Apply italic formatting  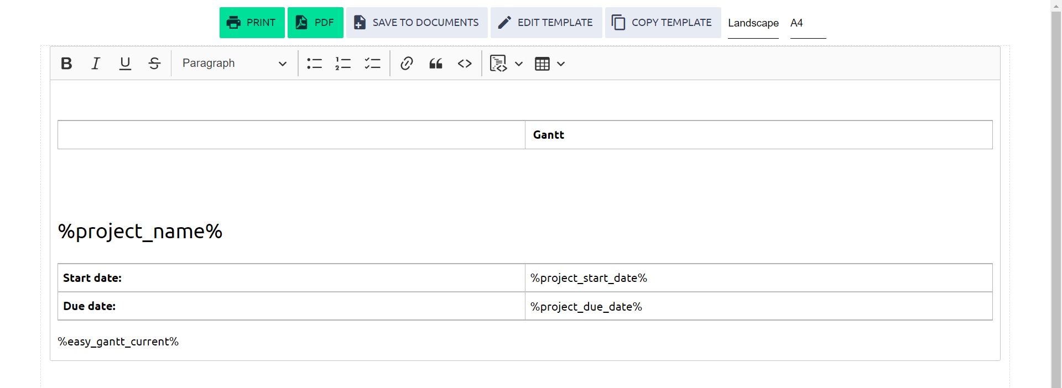coord(96,64)
